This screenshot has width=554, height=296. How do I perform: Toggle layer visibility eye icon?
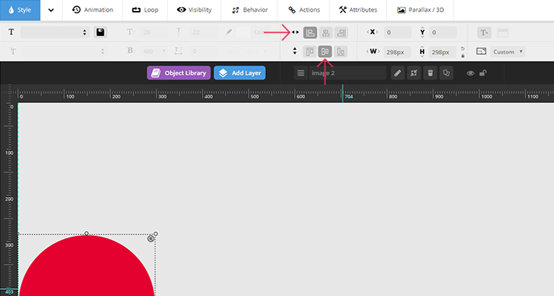pyautogui.click(x=471, y=73)
